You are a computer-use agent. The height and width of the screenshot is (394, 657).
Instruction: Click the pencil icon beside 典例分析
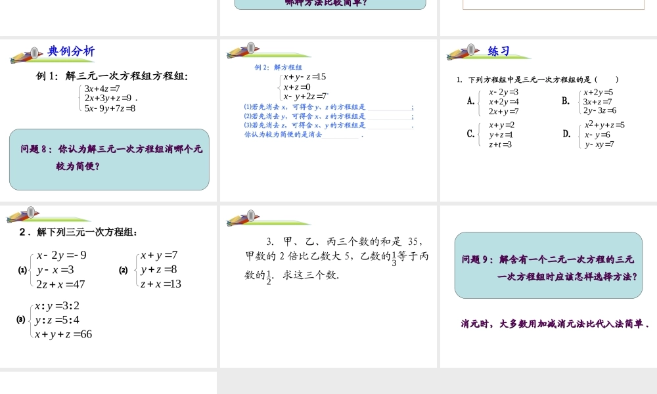(26, 55)
